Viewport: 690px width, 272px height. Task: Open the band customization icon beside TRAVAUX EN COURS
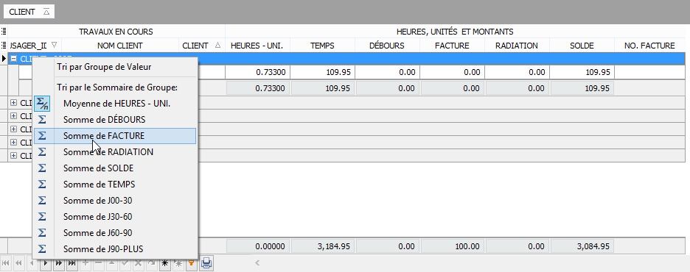(4, 31)
